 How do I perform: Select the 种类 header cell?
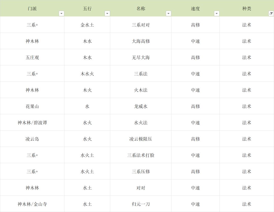coord(247,8)
